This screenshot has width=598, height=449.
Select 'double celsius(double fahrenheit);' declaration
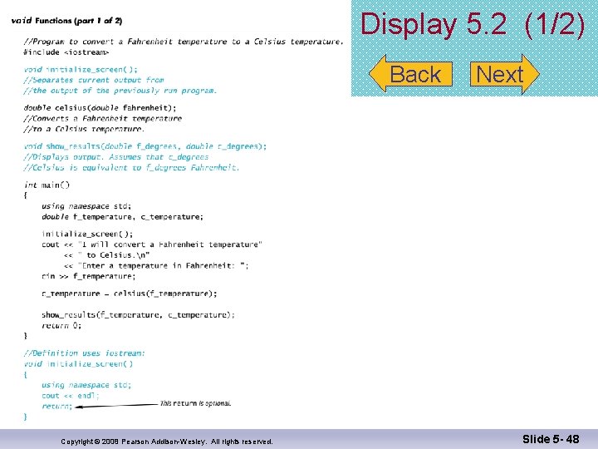100,108
